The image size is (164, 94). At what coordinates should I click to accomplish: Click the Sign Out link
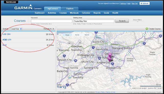[135, 3]
